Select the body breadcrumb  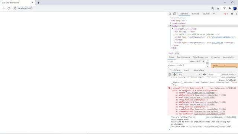[177, 53]
